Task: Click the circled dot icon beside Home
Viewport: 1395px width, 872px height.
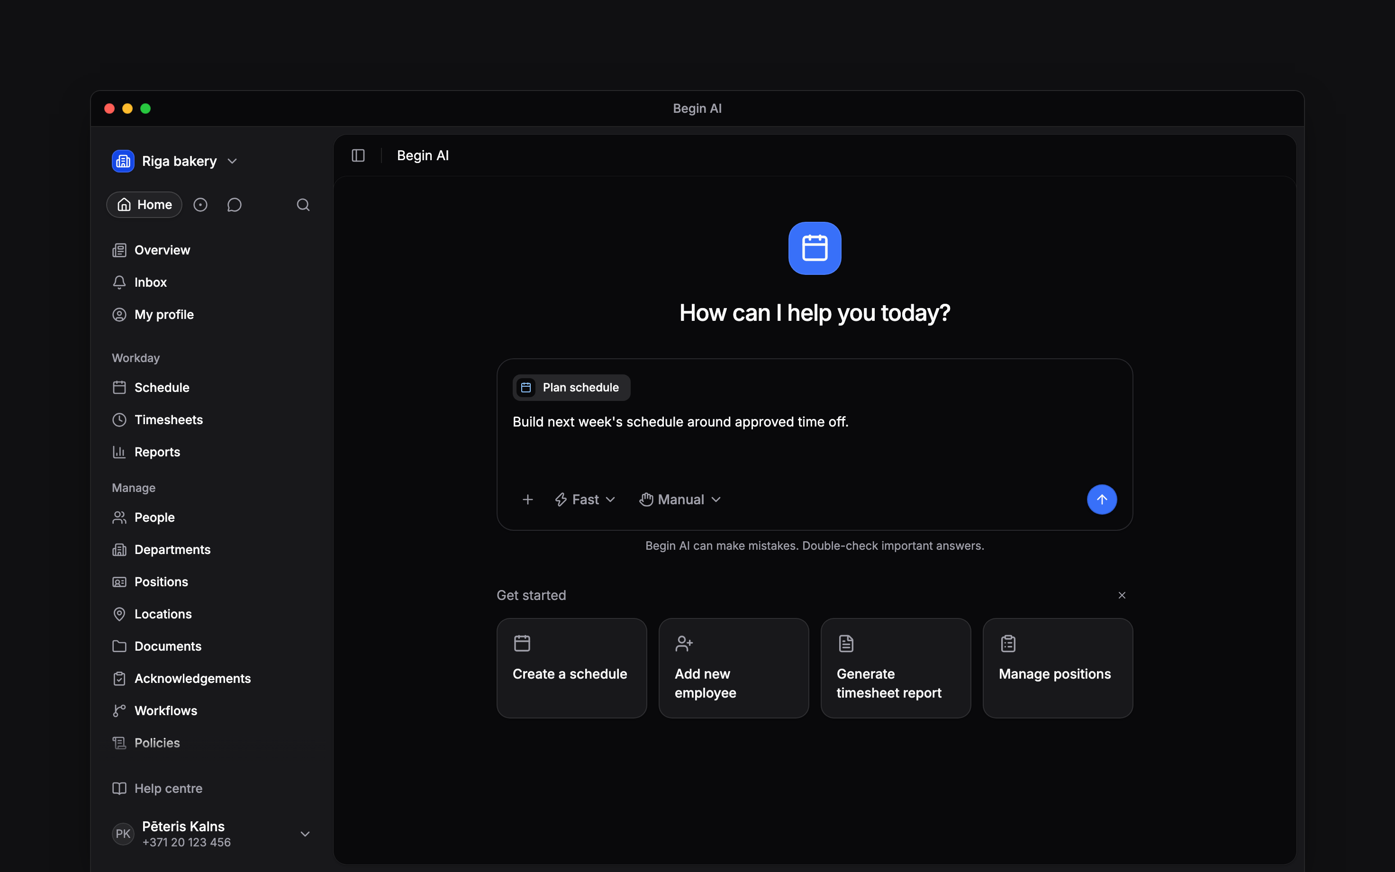Action: [x=200, y=205]
